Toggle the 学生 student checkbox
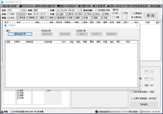 [x=123, y=13]
